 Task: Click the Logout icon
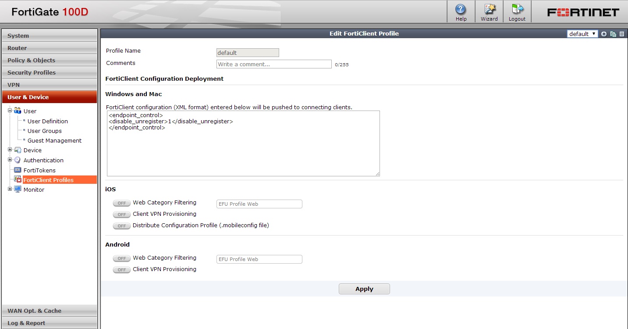point(517,9)
